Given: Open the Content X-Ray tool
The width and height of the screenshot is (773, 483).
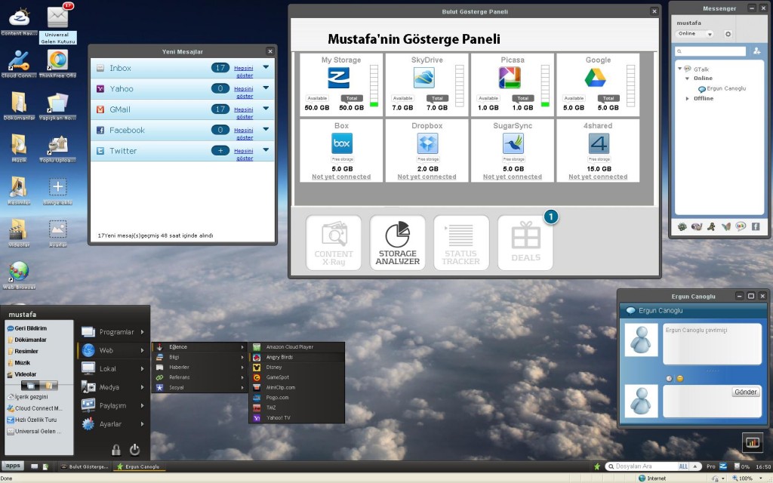Looking at the screenshot, I should [334, 243].
